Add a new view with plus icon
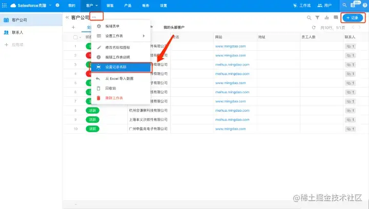Image resolution: width=369 pixels, height=209 pixels. point(73,27)
